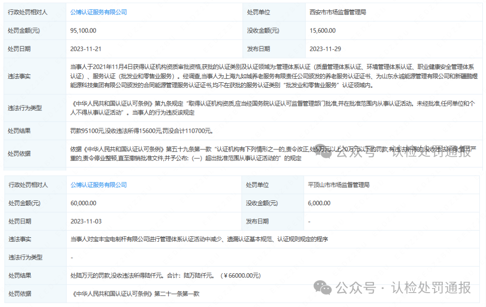This screenshot has height=307, width=486.
Task: Click the 15,600.00 confiscated amount value
Action: [x=323, y=31]
